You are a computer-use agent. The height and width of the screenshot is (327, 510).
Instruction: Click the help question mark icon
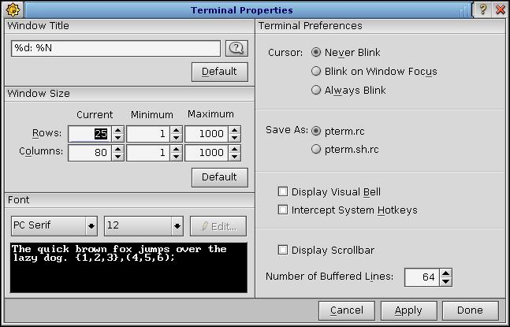[482, 9]
